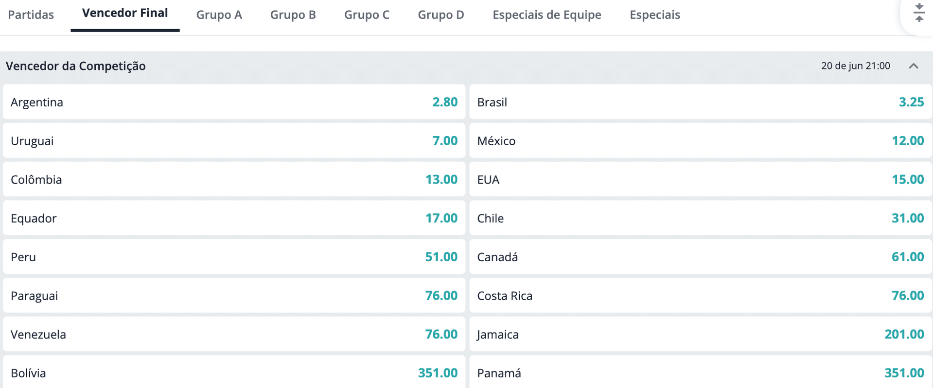Open the Grupo C tab
The image size is (933, 388).
pos(367,15)
